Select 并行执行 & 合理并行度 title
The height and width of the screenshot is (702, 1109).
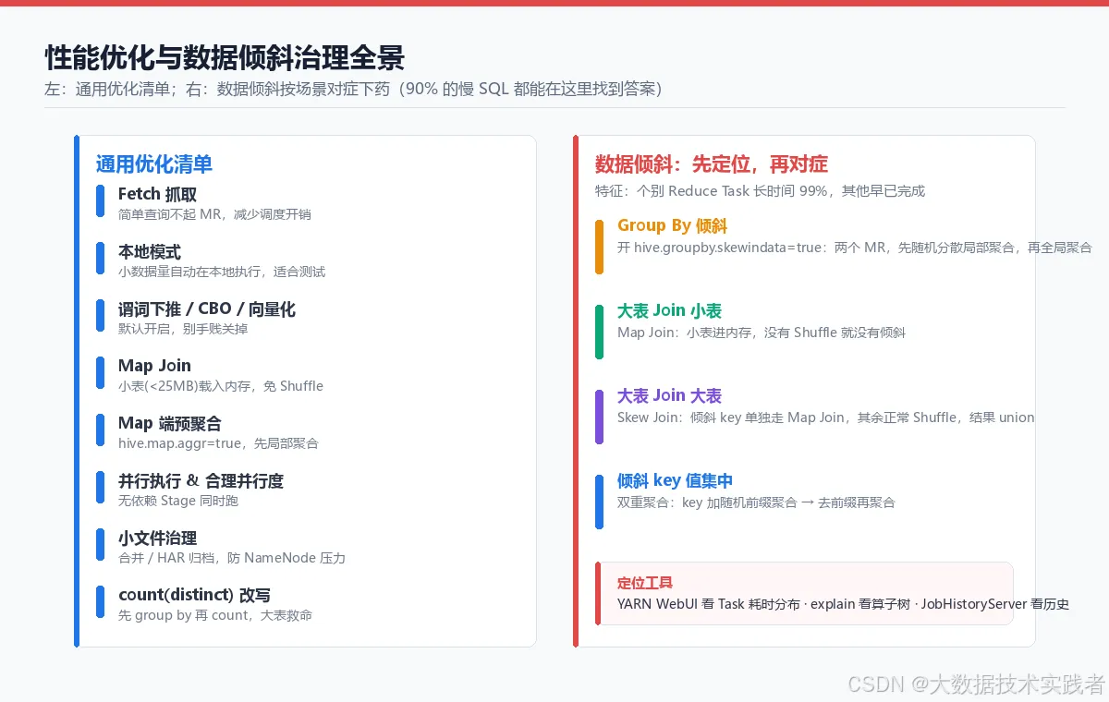click(201, 480)
